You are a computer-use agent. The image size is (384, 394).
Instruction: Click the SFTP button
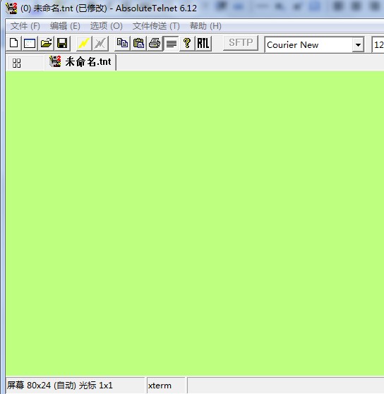pos(241,43)
